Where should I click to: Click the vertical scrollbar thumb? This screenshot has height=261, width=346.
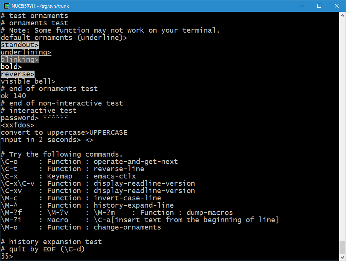[x=342, y=247]
